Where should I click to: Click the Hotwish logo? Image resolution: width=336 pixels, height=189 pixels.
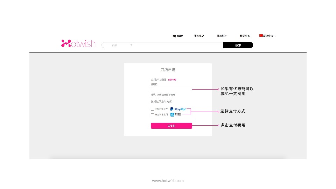[78, 43]
